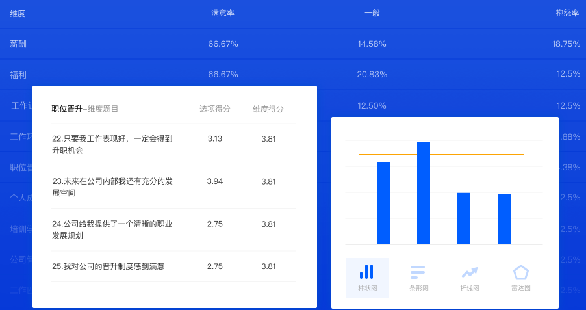Click the 雷达图 tab label
586x310 pixels.
520,287
